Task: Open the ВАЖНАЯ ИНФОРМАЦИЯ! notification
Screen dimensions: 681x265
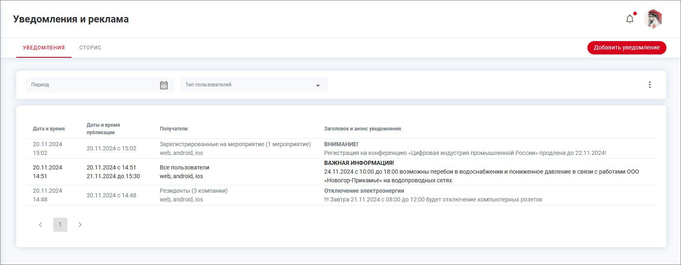Action: point(359,163)
